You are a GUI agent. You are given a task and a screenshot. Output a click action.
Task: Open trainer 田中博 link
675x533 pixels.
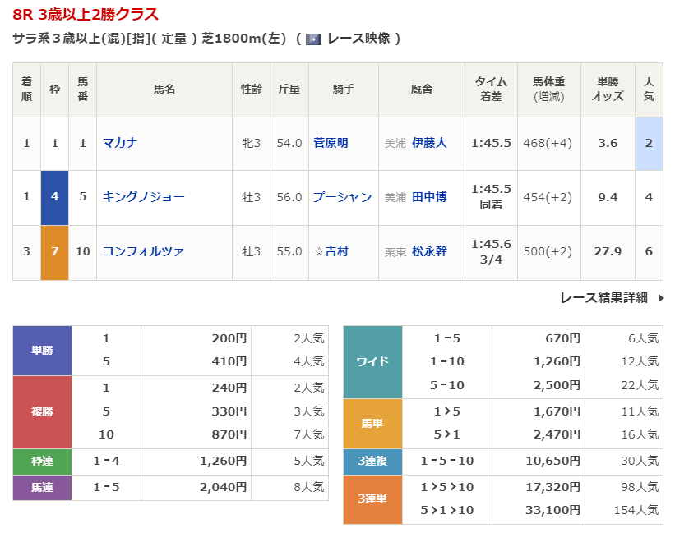[x=429, y=197]
